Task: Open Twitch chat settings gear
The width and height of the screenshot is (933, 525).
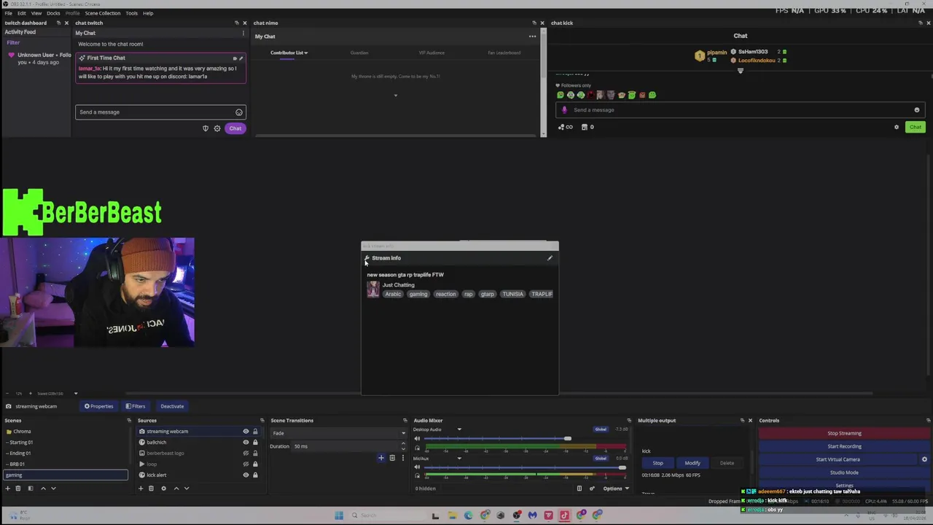Action: [217, 128]
